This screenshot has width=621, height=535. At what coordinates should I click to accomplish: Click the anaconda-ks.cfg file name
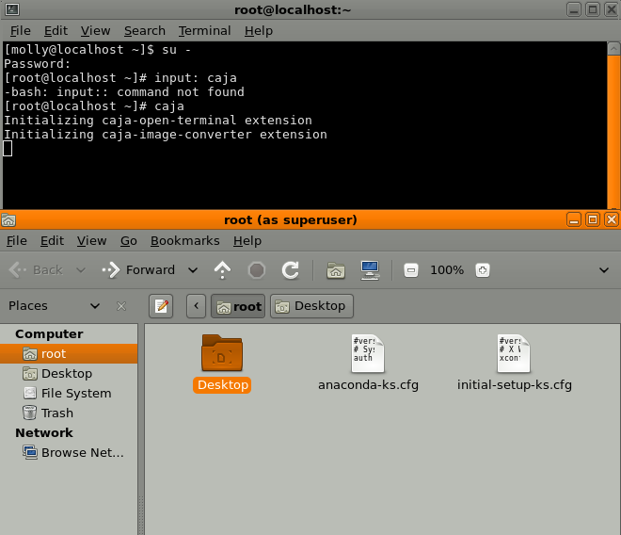coord(368,384)
